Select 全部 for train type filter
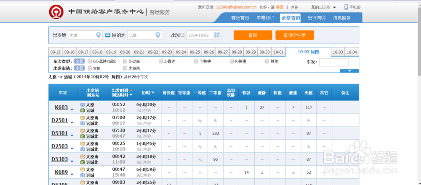The image size is (421, 185). click(x=79, y=61)
